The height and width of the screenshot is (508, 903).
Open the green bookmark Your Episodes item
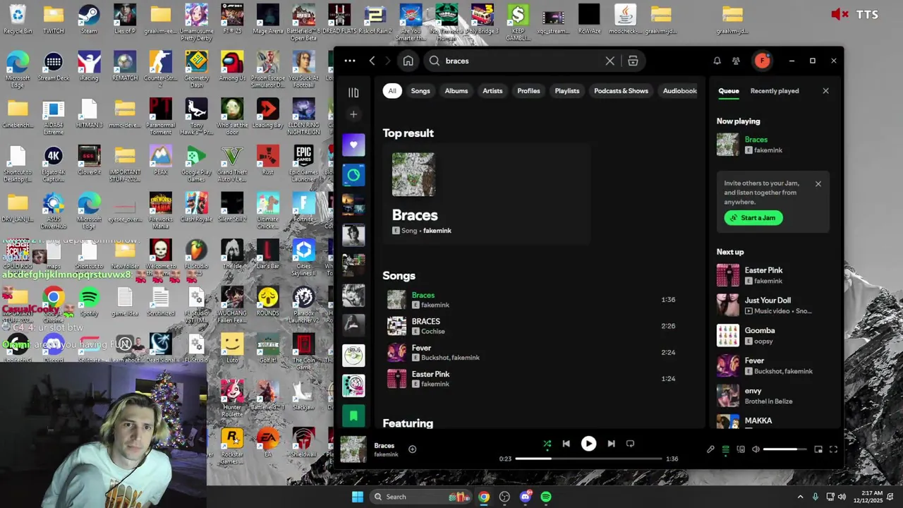353,416
